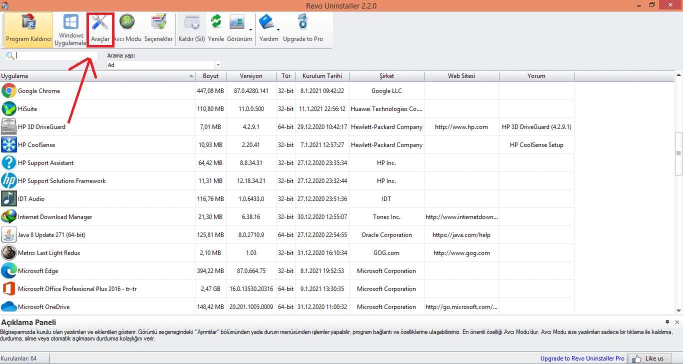Click the 'Huawei Technologies Co....' company cell
This screenshot has width=683, height=364.
[x=386, y=109]
